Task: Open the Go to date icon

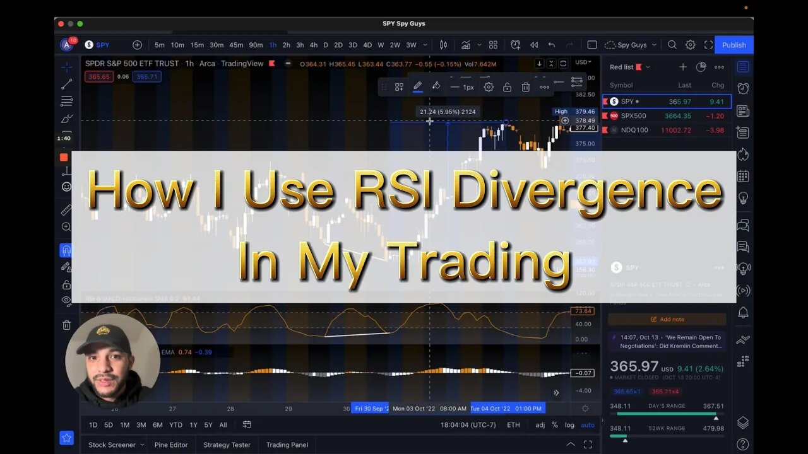Action: pyautogui.click(x=247, y=425)
